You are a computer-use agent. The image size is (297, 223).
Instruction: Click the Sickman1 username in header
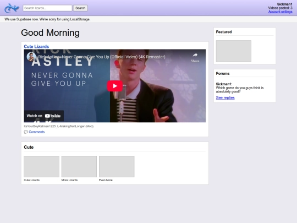[x=285, y=4]
